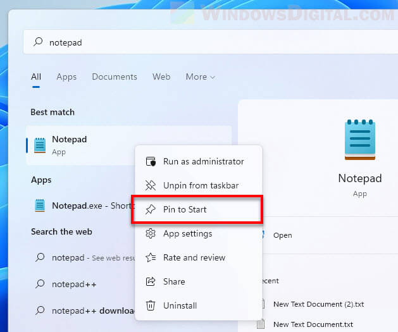The height and width of the screenshot is (332, 398).
Task: Click the magnifier icon beside notepad web result
Action: [40, 257]
